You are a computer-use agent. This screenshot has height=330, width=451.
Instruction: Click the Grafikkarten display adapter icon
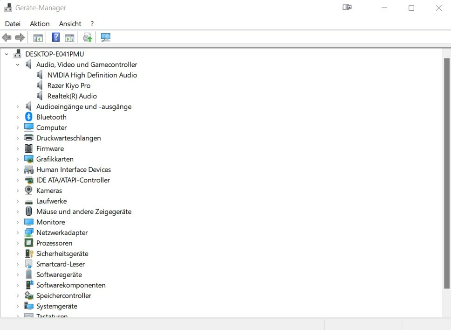28,159
